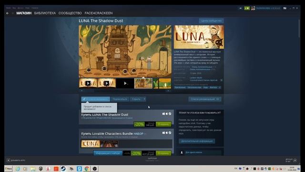
Task: Click the Скрыть ignore button
Action: click(136, 99)
